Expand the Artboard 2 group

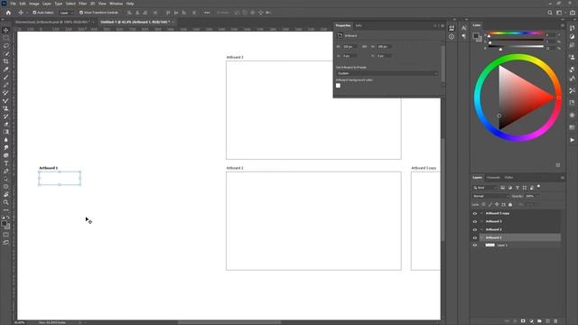click(481, 229)
